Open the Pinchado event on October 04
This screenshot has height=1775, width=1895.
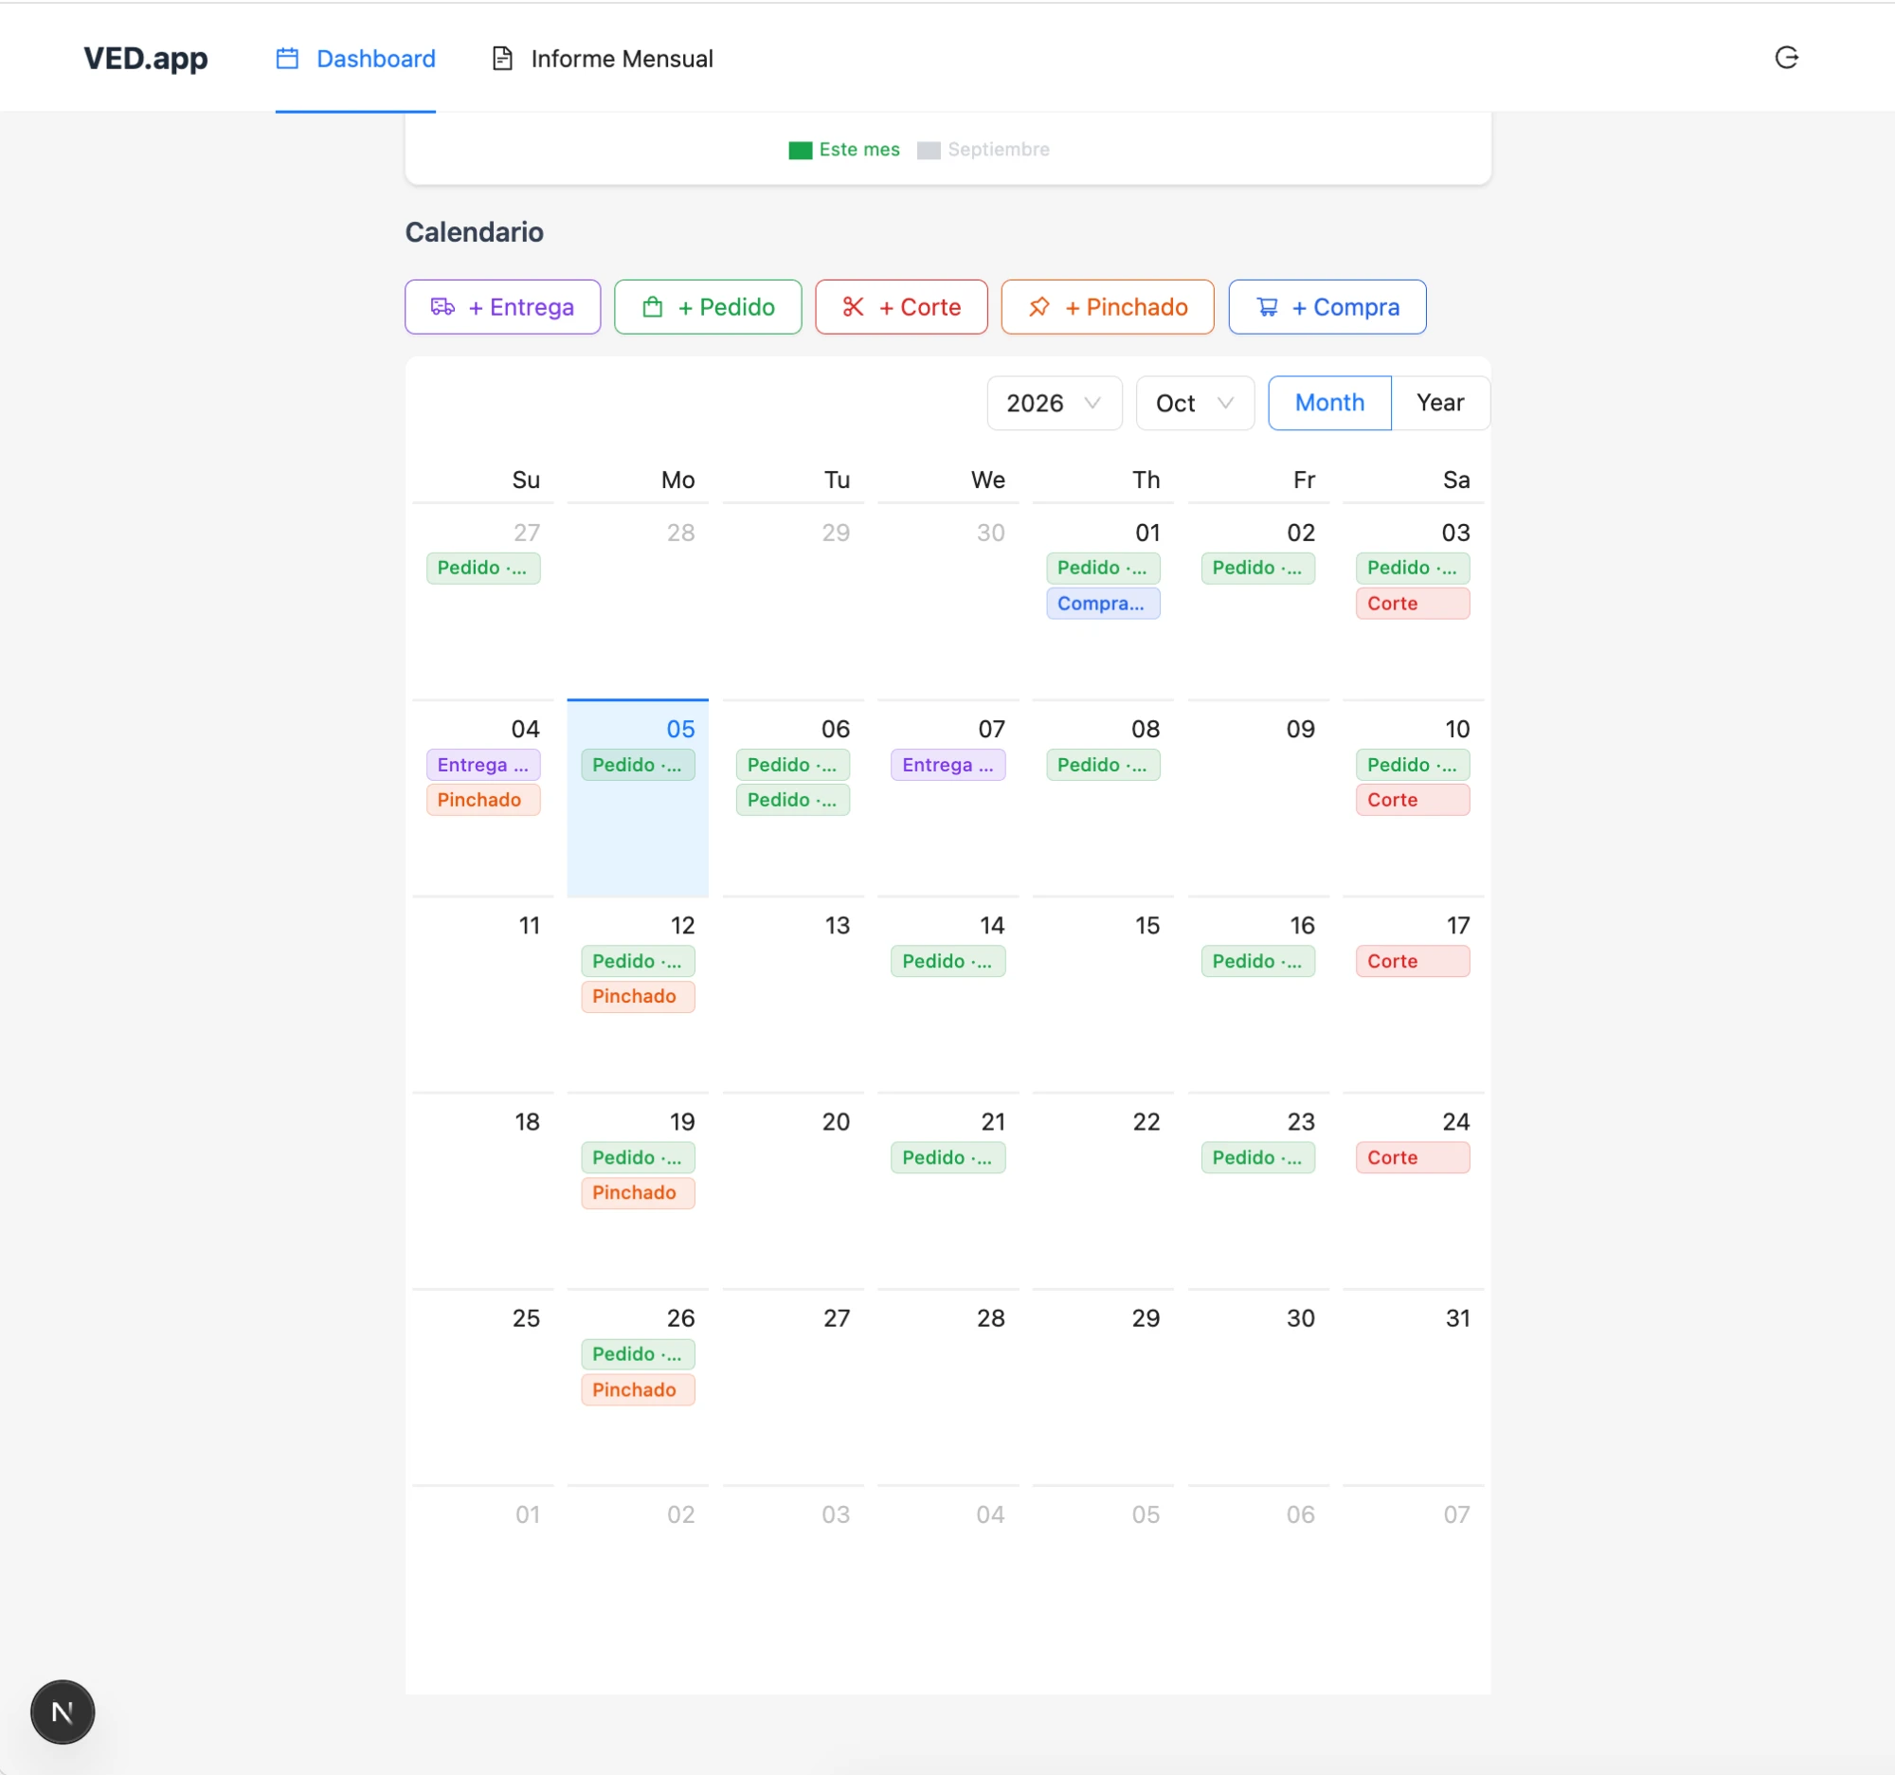[x=483, y=800]
